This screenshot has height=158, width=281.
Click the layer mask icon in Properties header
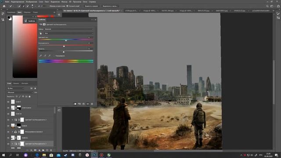(44, 25)
